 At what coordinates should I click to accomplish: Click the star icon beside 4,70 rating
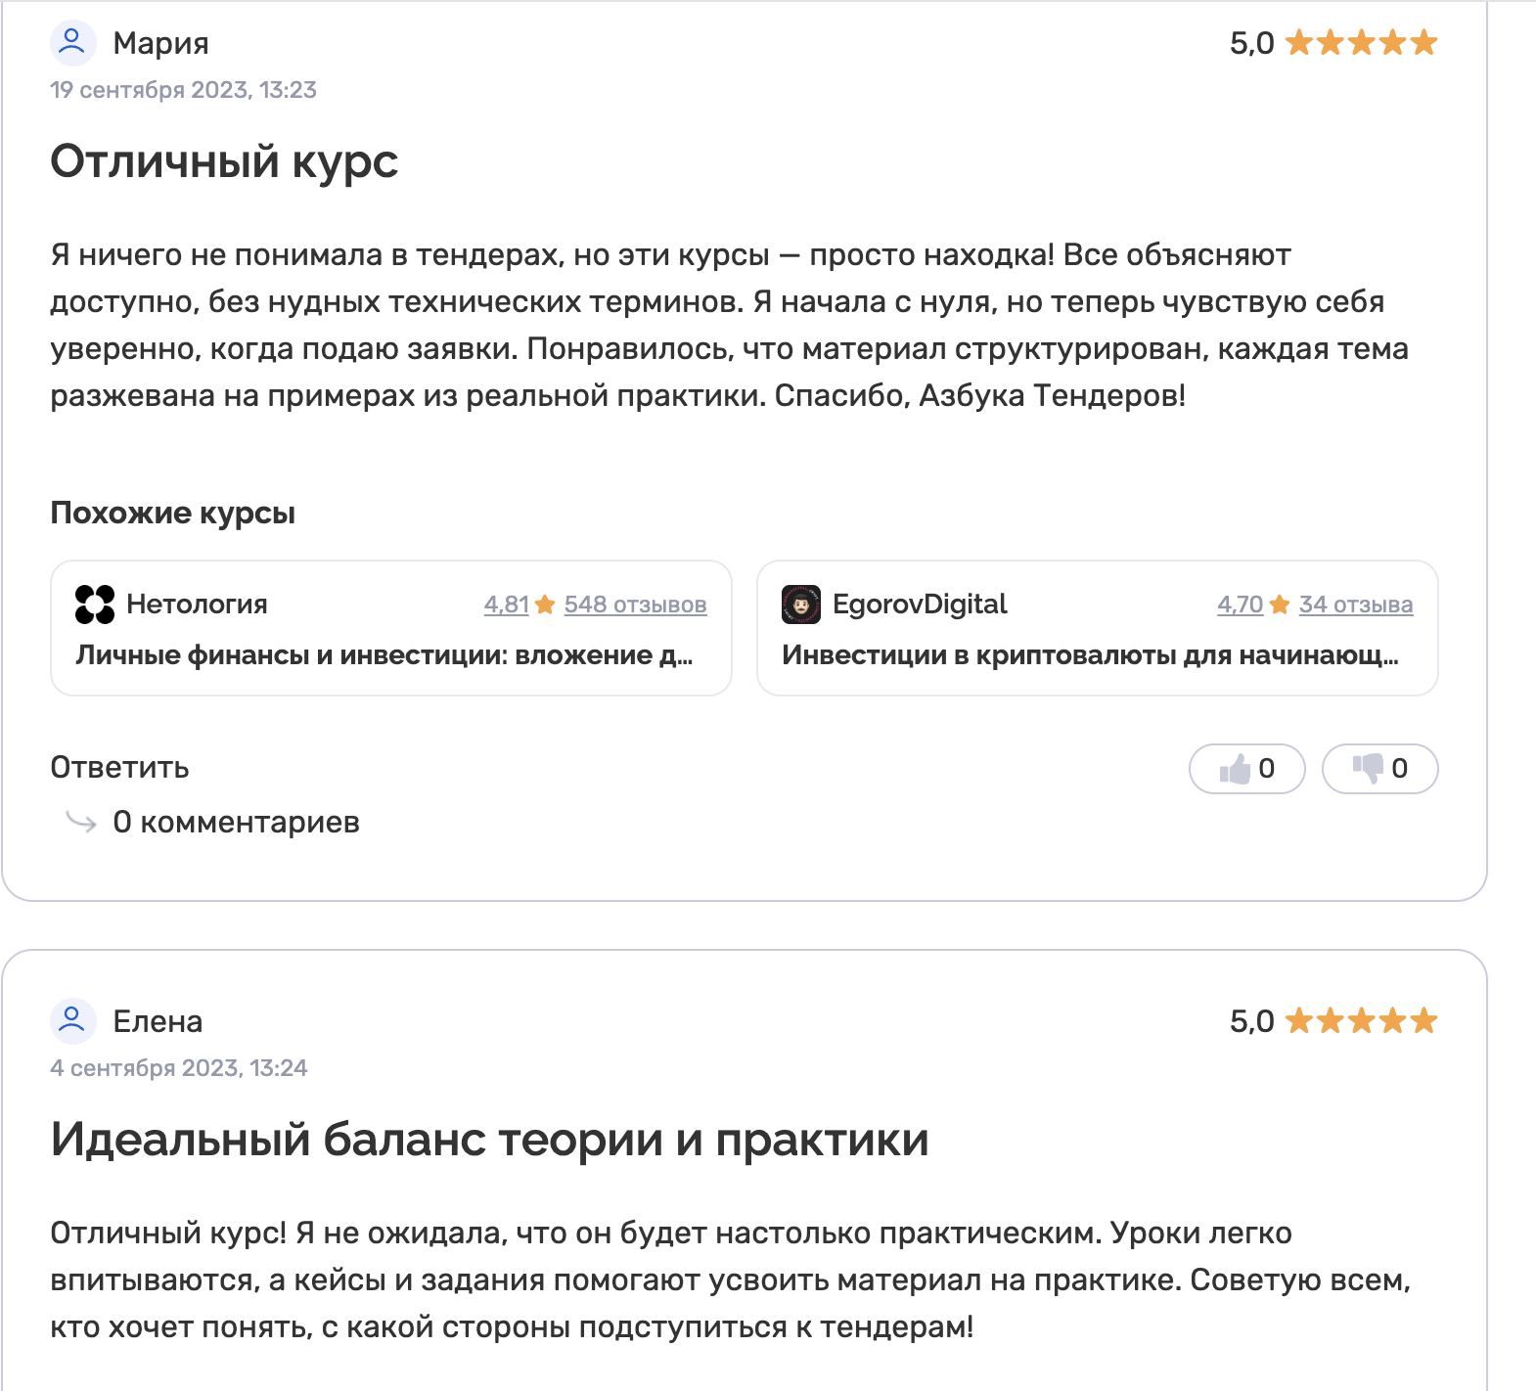pos(1280,606)
